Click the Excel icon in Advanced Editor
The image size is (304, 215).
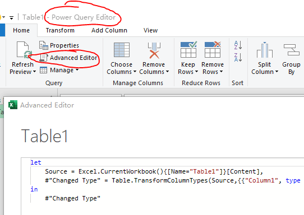click(x=13, y=105)
